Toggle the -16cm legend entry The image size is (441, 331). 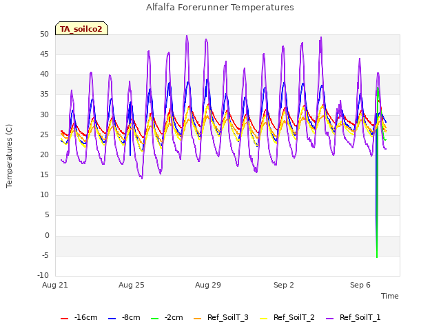pos(79,318)
